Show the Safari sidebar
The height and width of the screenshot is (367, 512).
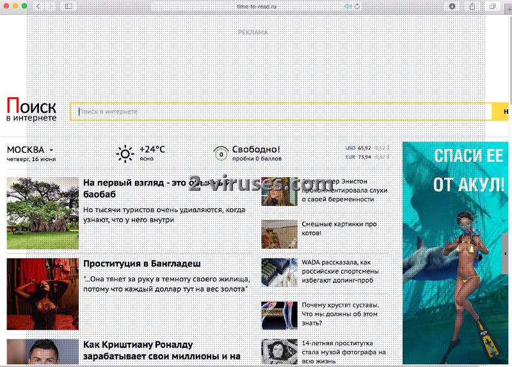[x=69, y=6]
